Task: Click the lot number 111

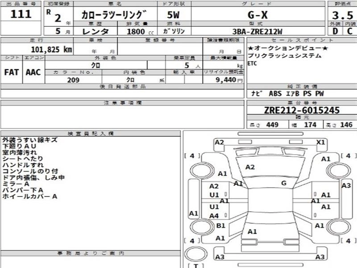Action: coord(21,14)
